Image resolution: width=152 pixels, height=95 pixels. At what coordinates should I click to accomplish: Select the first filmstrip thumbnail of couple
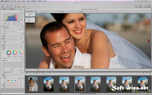(x=33, y=84)
